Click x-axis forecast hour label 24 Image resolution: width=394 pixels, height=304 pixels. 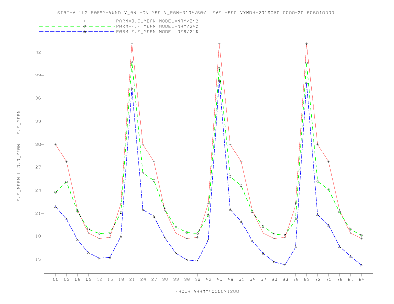143,279
